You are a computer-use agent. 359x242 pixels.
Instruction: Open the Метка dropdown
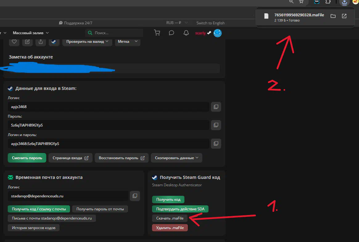(x=127, y=42)
